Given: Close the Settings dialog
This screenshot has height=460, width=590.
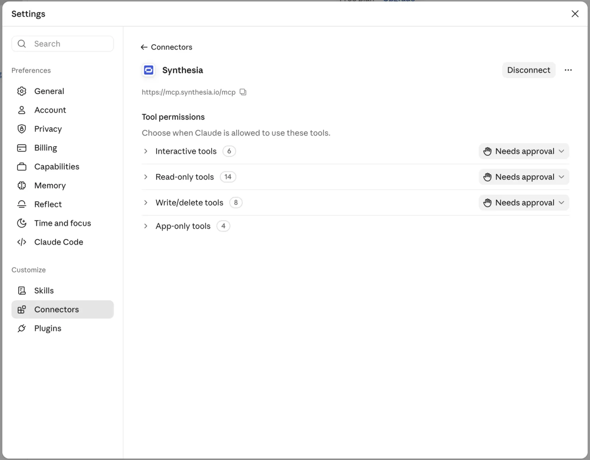Looking at the screenshot, I should click(x=575, y=14).
